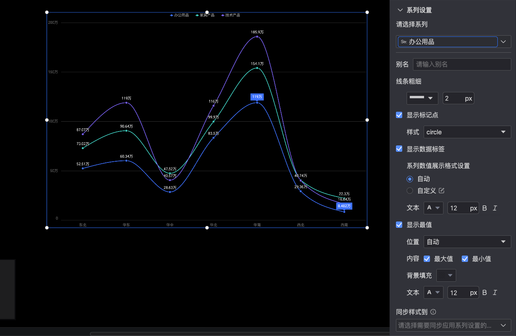
Task: Click the 华中 x-axis label
Action: (170, 225)
